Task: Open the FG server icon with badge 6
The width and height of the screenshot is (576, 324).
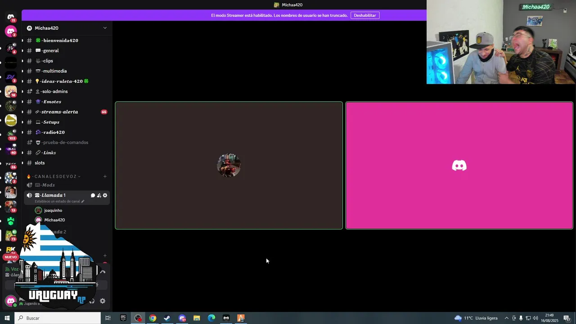Action: coord(11,48)
